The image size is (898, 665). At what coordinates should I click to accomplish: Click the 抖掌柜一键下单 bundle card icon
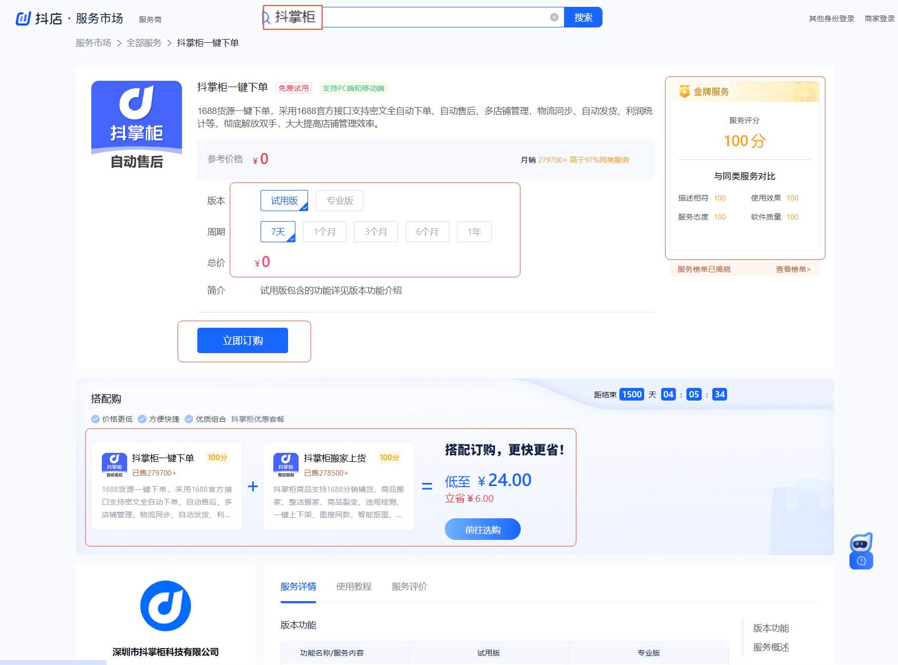(x=114, y=465)
